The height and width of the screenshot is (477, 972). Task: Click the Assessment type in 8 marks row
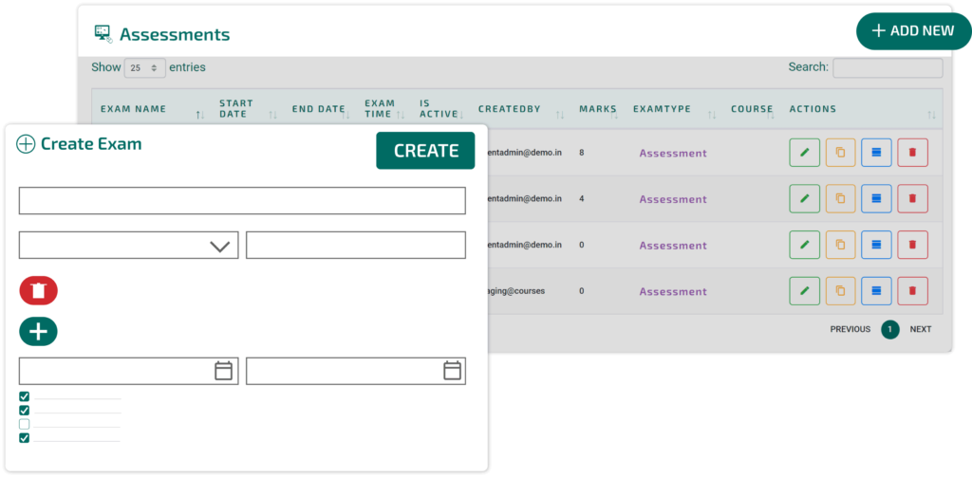point(673,153)
